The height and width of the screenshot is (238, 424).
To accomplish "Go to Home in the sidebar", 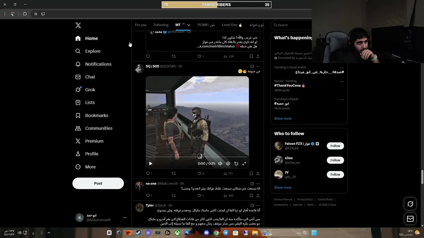I will pyautogui.click(x=87, y=38).
